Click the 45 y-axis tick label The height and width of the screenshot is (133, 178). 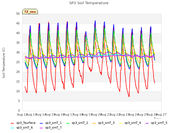tap(18, 23)
